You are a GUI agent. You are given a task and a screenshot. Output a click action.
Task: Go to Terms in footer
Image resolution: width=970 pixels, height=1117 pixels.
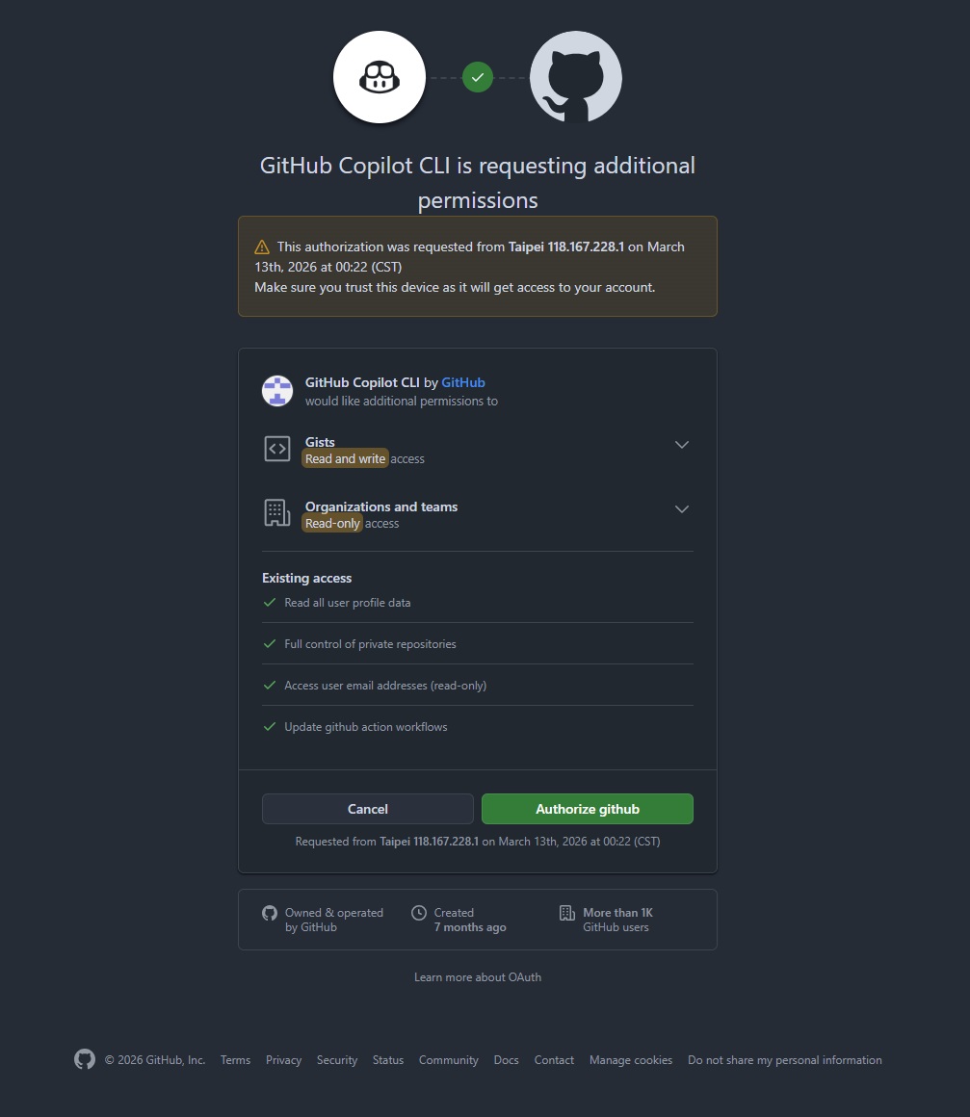click(x=235, y=1060)
